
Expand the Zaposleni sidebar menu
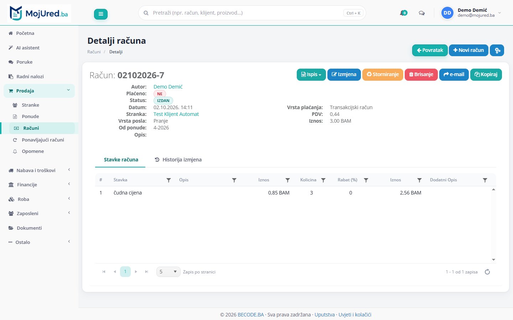39,213
